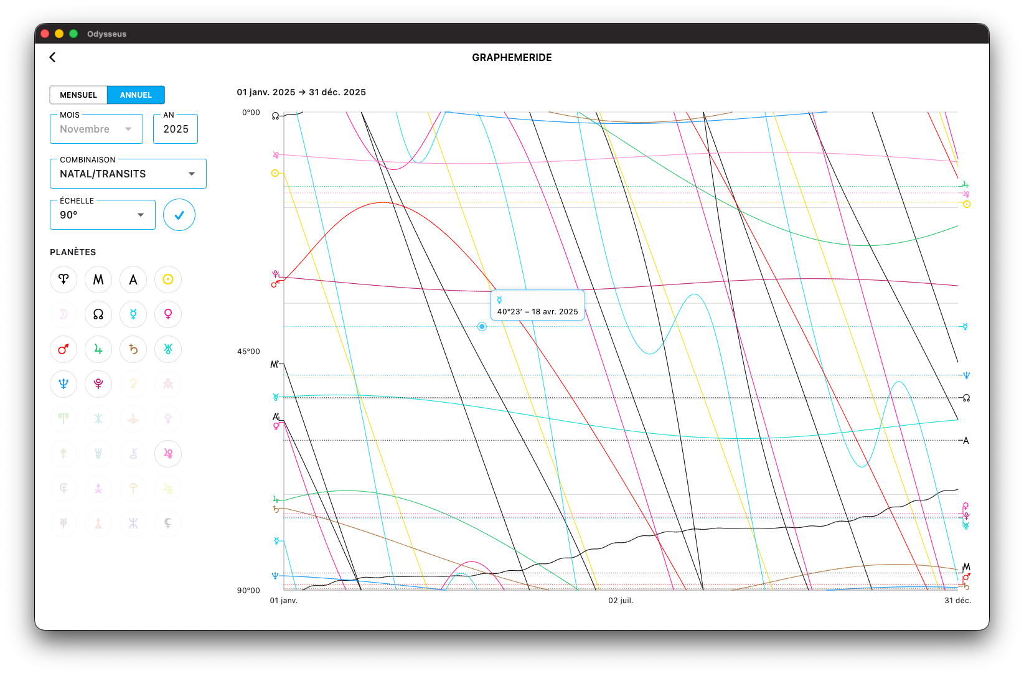Toggle the North Node symbol
The image size is (1024, 676).
pyautogui.click(x=98, y=314)
